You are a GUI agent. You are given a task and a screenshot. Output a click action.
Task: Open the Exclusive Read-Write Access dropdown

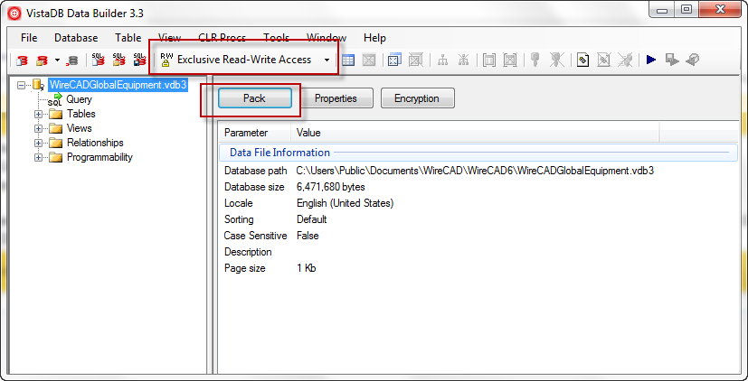tap(327, 60)
